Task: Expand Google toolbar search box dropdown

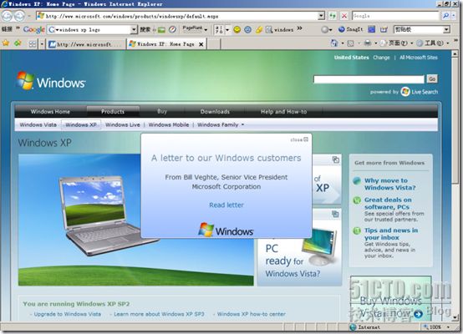Action: pyautogui.click(x=134, y=29)
